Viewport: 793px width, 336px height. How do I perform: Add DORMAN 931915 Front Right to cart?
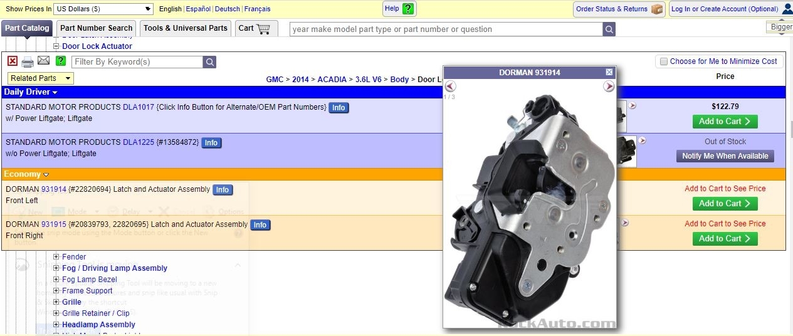[725, 239]
